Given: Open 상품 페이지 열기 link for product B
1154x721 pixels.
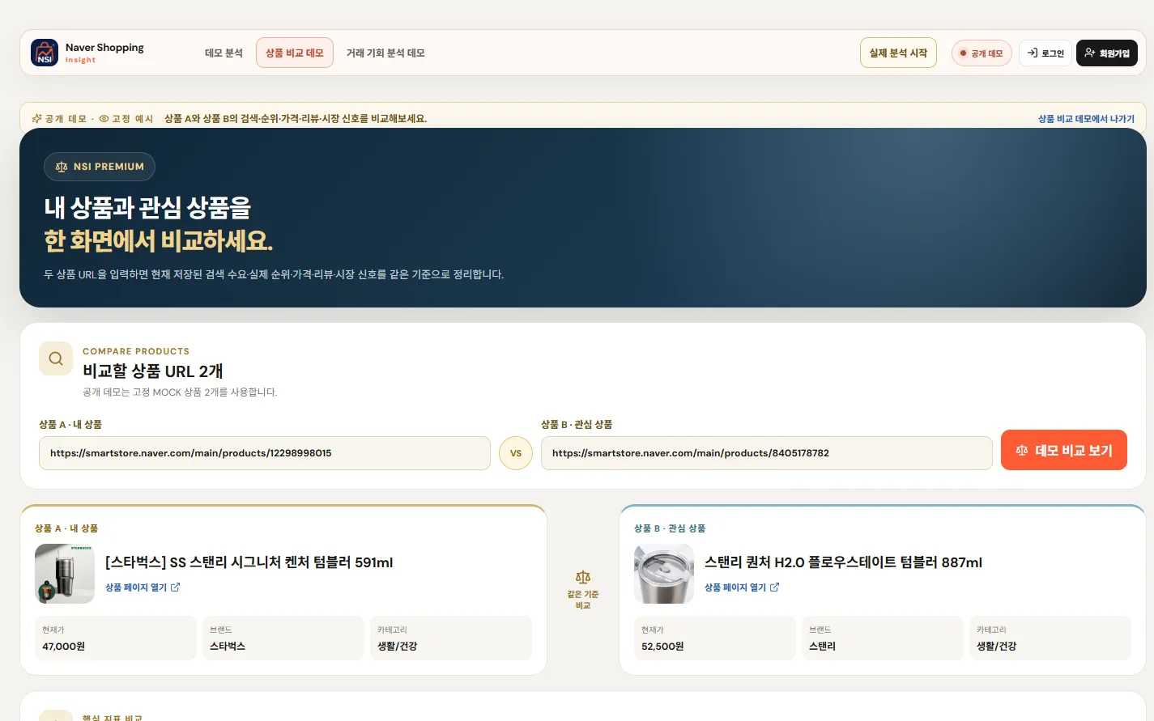Looking at the screenshot, I should tap(742, 587).
